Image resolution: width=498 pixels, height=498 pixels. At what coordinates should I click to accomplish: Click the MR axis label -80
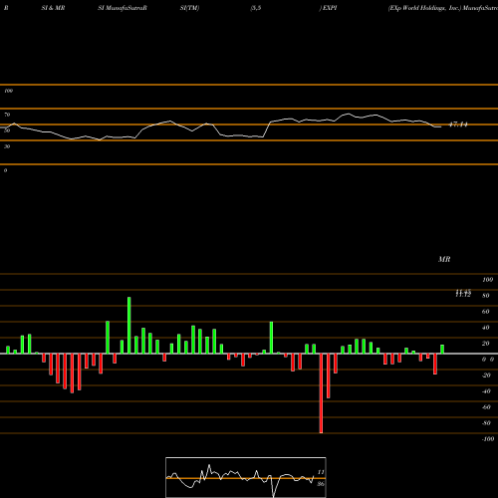click(486, 423)
